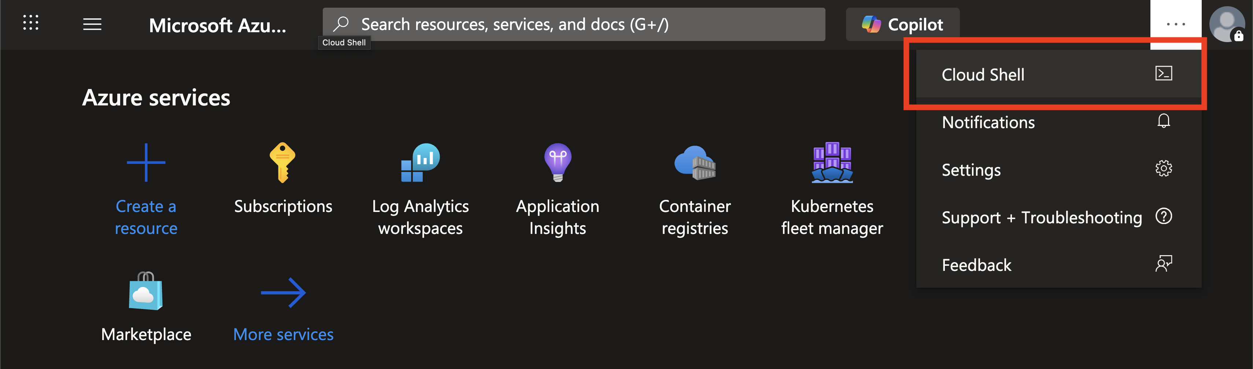Click the account avatar picture
This screenshot has height=369, width=1253.
tap(1228, 24)
